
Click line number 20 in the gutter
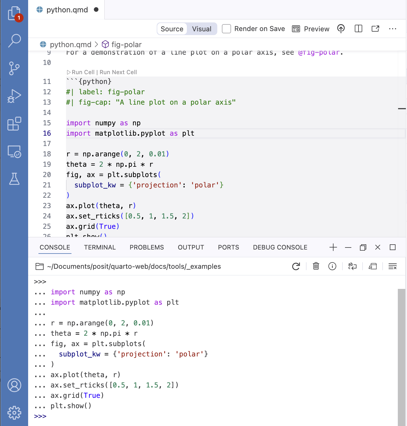click(47, 175)
